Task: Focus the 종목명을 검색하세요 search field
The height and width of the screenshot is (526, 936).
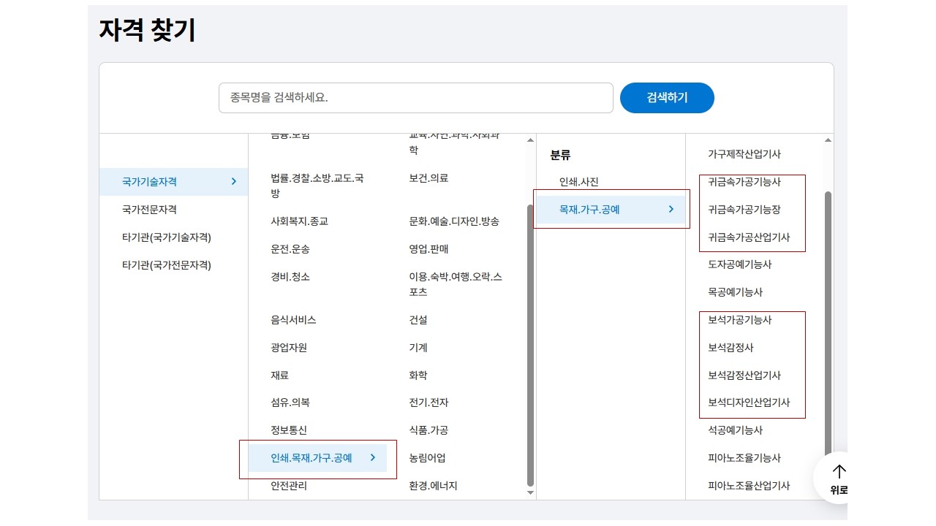Action: (x=415, y=98)
